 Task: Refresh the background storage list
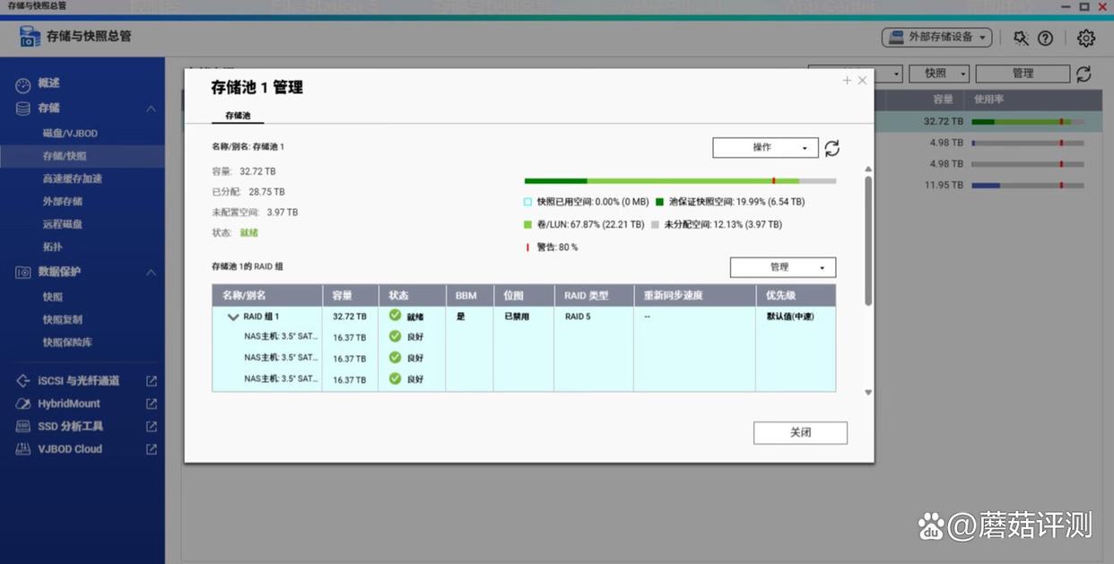click(x=1084, y=74)
